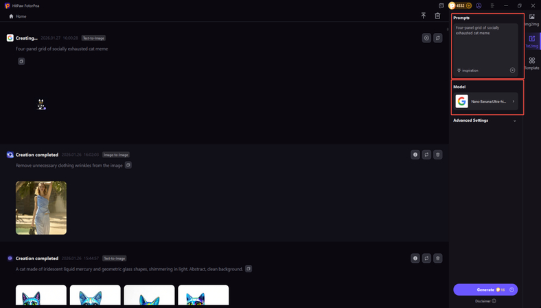Click the inspiration prompt suggestion
This screenshot has width=541, height=308.
468,70
